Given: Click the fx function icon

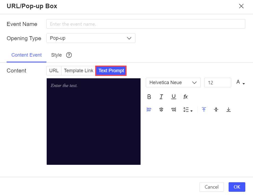Looking at the screenshot, I should pyautogui.click(x=186, y=97).
